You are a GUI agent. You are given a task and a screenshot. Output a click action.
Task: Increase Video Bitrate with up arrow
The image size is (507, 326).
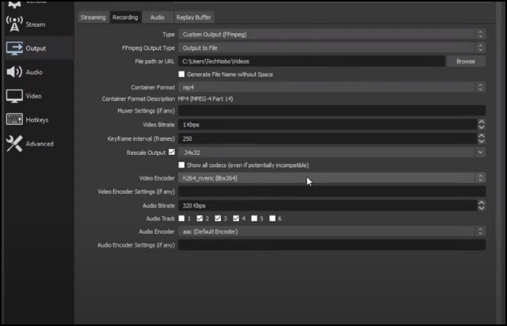[x=481, y=122]
